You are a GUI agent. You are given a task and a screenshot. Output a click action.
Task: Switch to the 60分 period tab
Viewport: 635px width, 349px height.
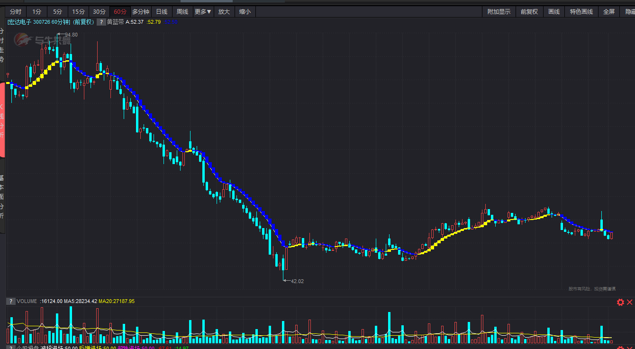pos(120,11)
